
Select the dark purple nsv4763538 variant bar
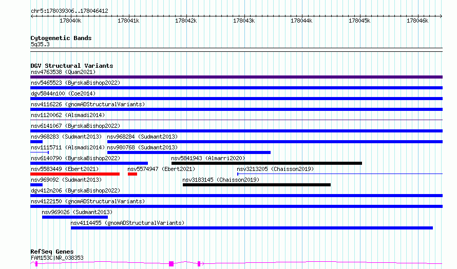(236, 77)
